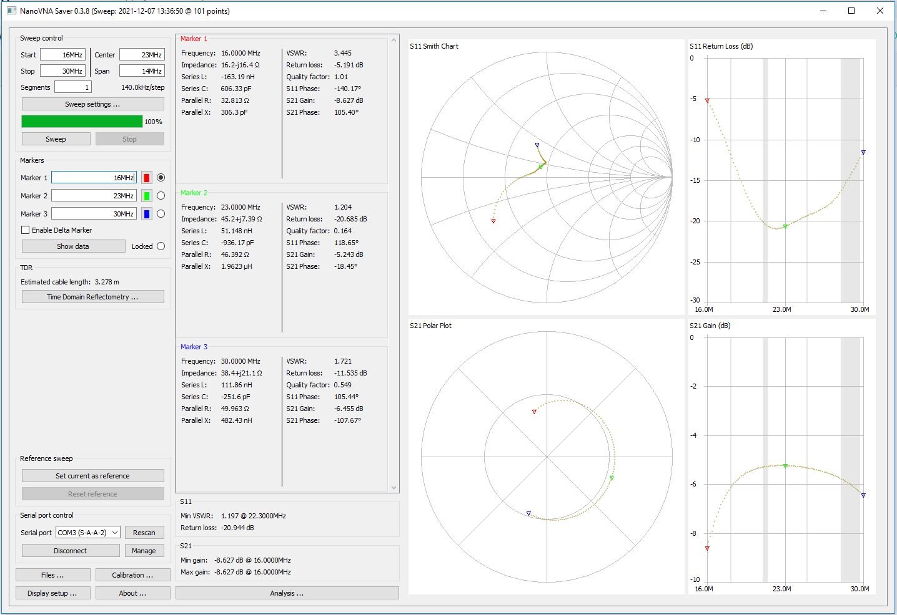Viewport: 897px width, 615px height.
Task: Click the Marker 3 frequency field
Action: click(x=94, y=214)
